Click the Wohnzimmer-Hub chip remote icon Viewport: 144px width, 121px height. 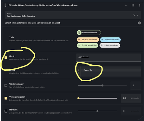point(79,33)
